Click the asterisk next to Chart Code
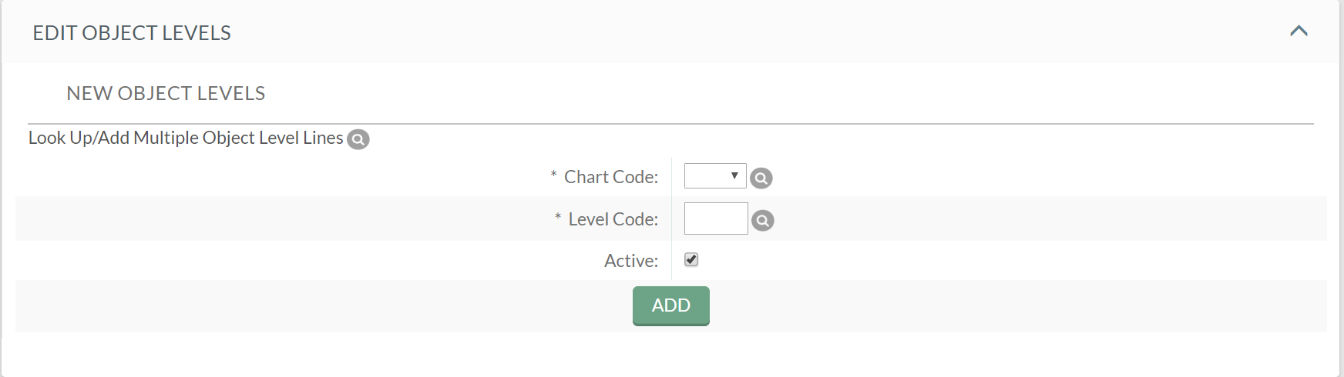 tap(553, 175)
